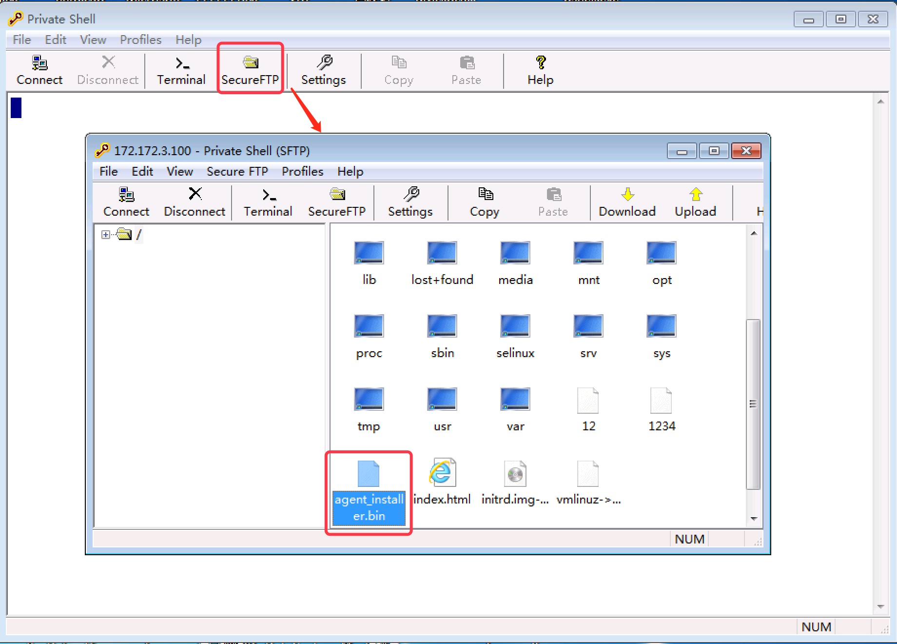Open Terminal from the SFTP window toolbar

pos(268,202)
